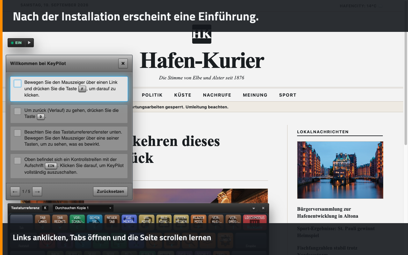
Task: Open 'Bürgerversammlung zur Hafenentwicklung in Altona' article
Action: click(328, 213)
